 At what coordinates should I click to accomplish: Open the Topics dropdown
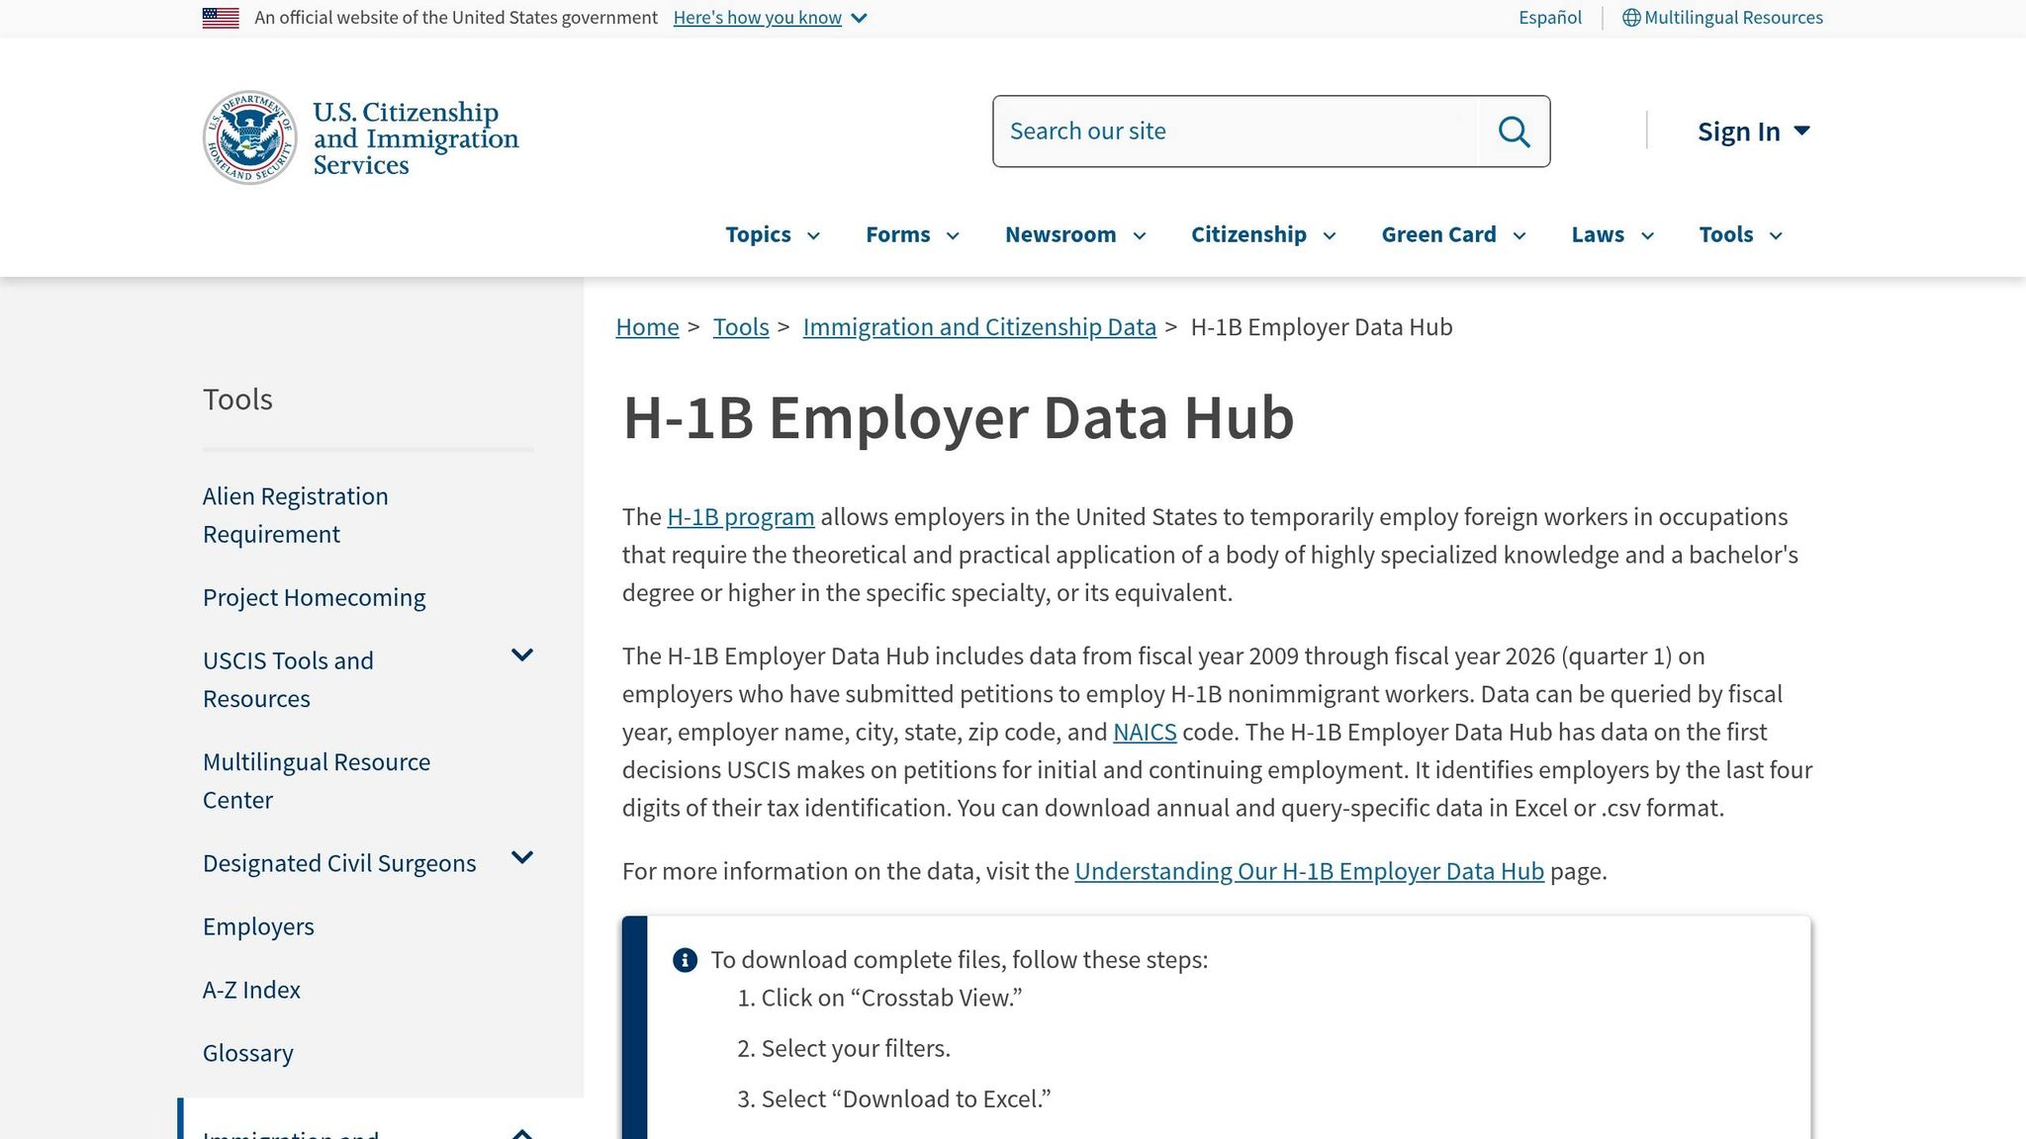click(772, 234)
